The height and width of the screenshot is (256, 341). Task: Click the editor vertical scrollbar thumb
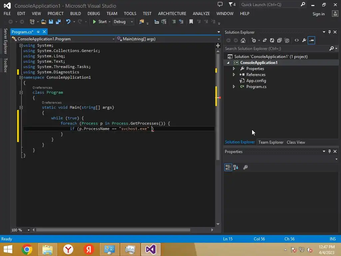point(218,107)
